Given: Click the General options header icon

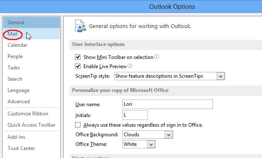Looking at the screenshot, I should click(x=80, y=26).
